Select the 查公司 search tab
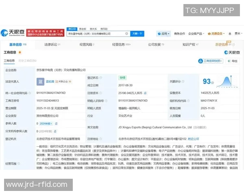 [72, 29]
